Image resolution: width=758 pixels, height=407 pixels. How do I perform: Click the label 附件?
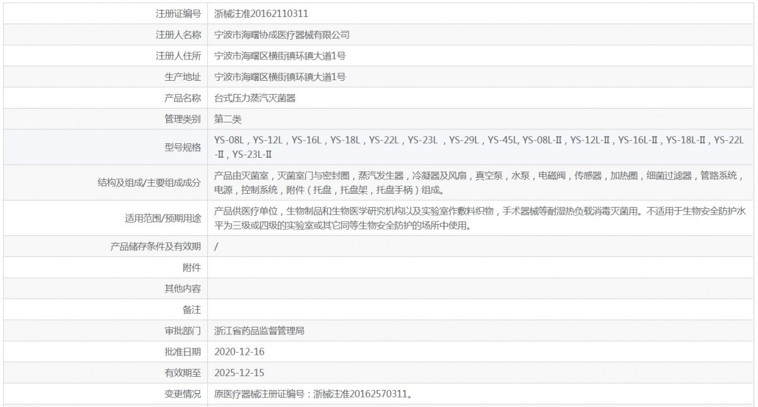pos(192,268)
